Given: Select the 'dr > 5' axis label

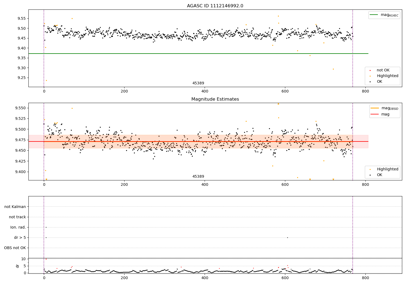Looking at the screenshot, I should 20,237.
